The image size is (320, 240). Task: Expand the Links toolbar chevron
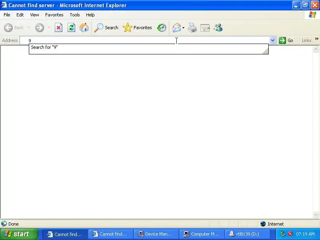coord(316,38)
